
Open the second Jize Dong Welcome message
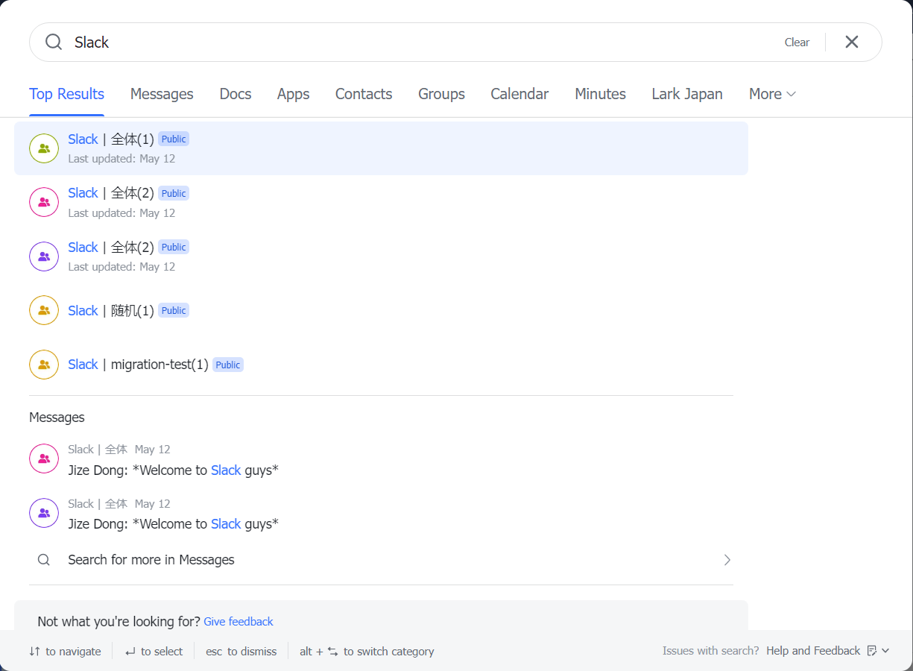click(x=381, y=513)
